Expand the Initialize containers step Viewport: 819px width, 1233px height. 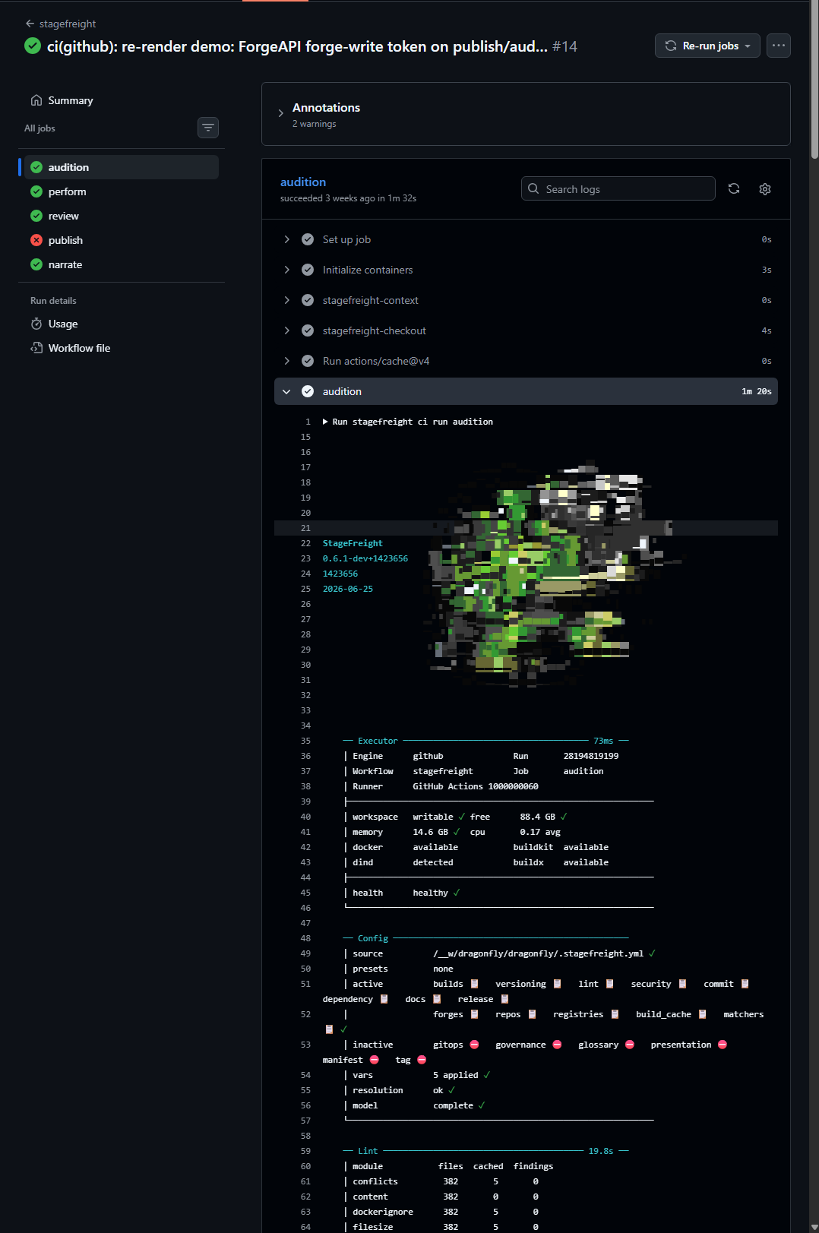[x=526, y=270]
